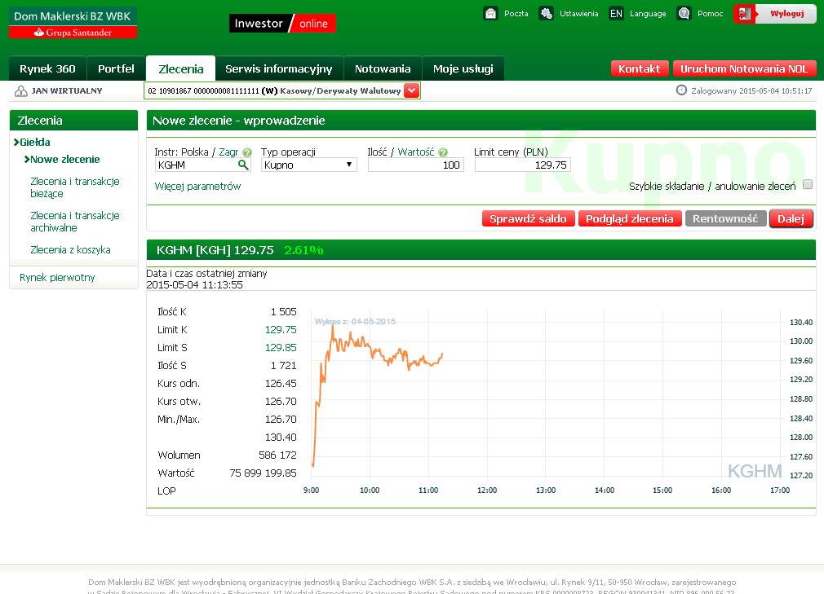824x594 pixels.
Task: Click the Zagr instrument link
Action: [x=228, y=152]
